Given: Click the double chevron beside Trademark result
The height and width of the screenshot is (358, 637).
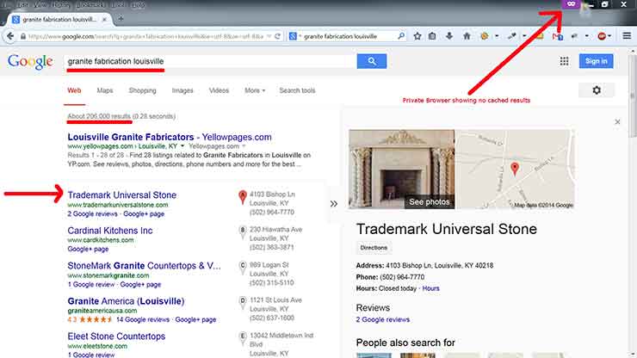Looking at the screenshot, I should pyautogui.click(x=333, y=204).
